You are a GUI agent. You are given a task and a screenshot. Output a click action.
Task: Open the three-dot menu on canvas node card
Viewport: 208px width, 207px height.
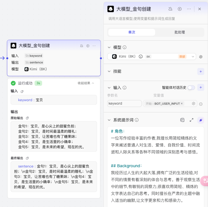(94, 46)
